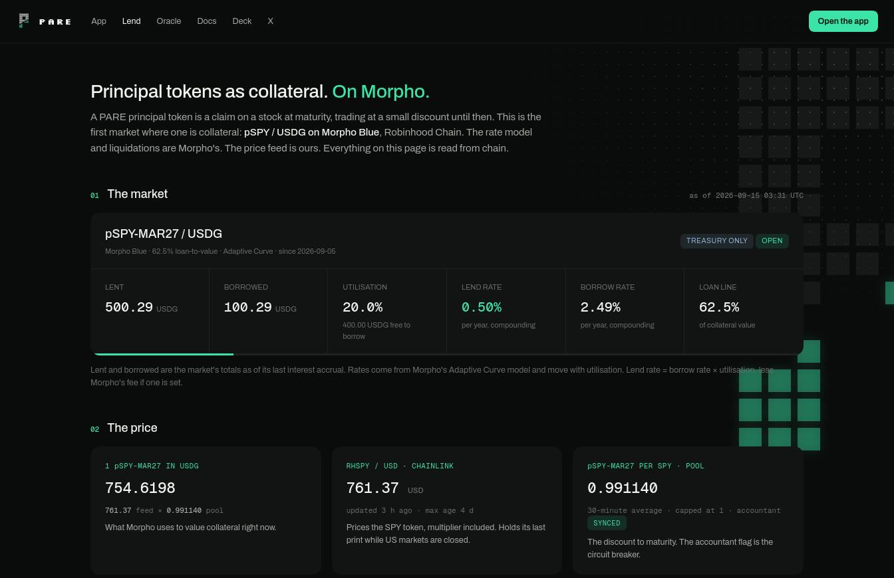
Task: Click the TREASURY ONLY badge
Action: pos(716,241)
